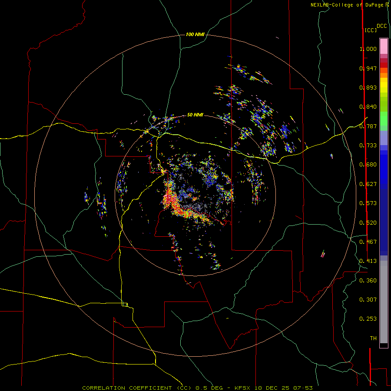Click the 0.733 scale value

[x=368, y=146]
